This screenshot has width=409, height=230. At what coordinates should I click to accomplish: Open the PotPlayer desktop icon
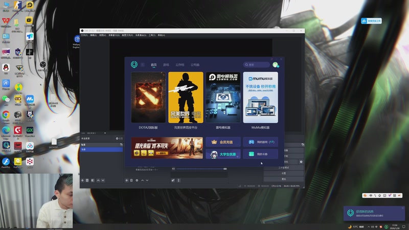[18, 163]
